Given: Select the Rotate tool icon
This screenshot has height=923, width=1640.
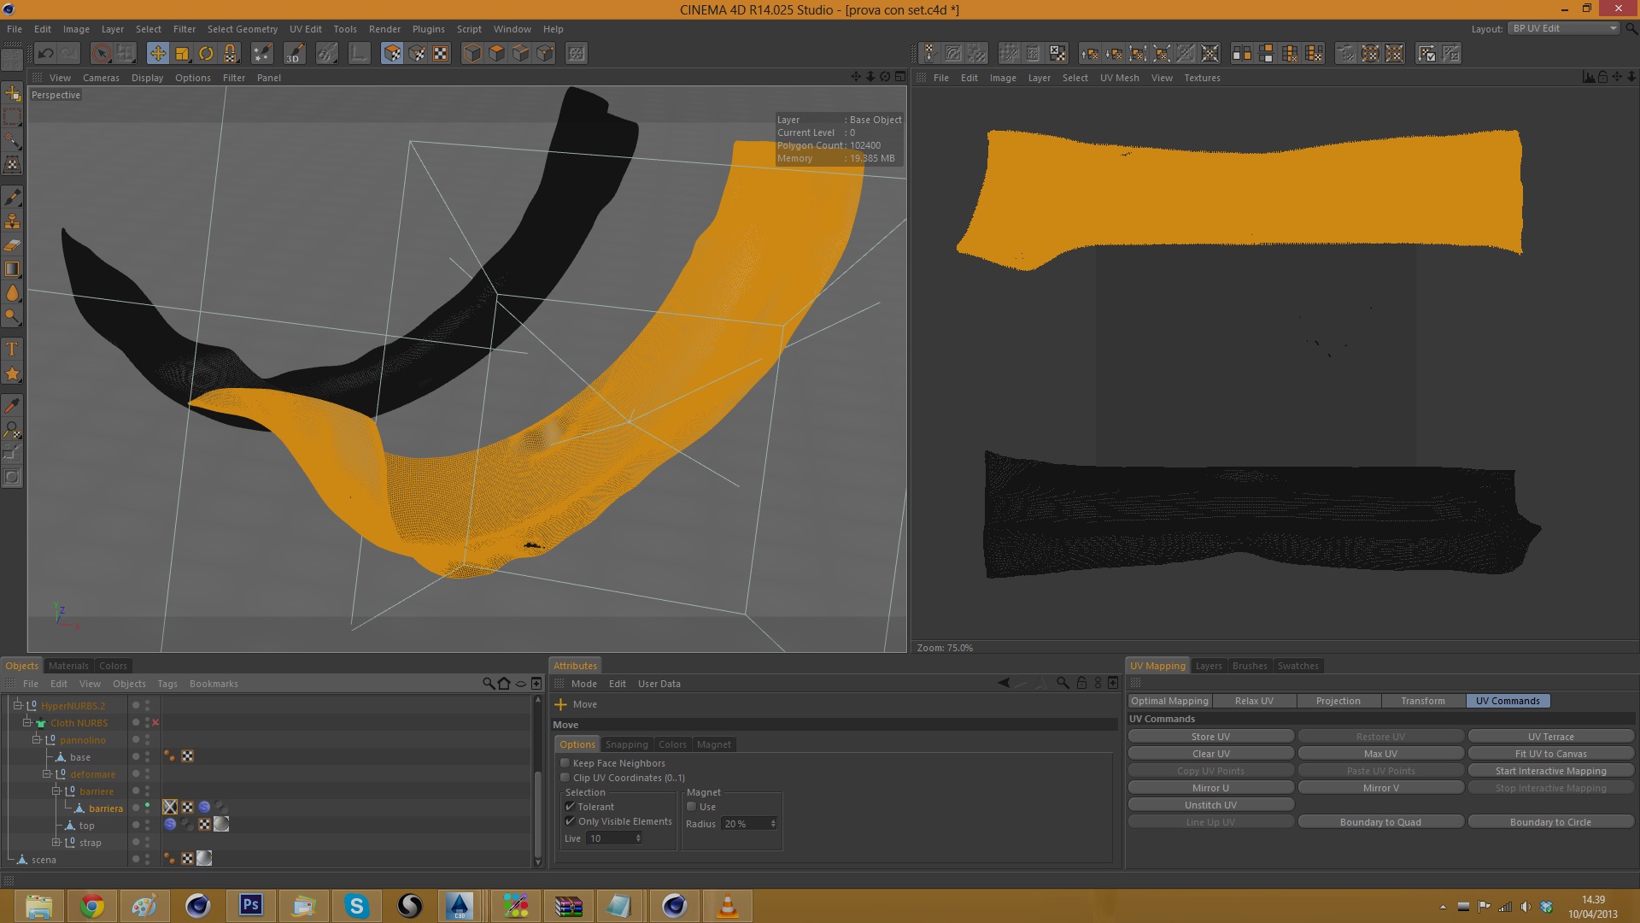Looking at the screenshot, I should [206, 54].
